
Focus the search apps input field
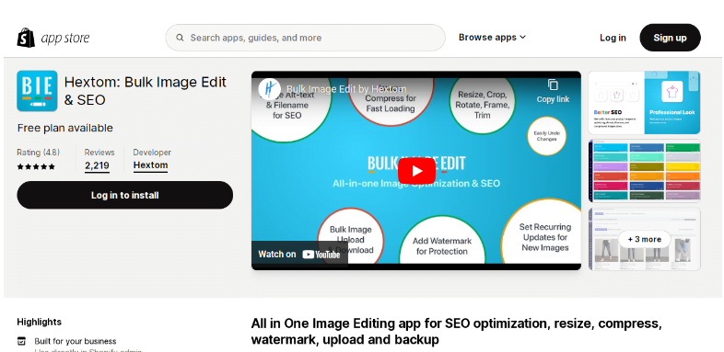click(x=305, y=38)
